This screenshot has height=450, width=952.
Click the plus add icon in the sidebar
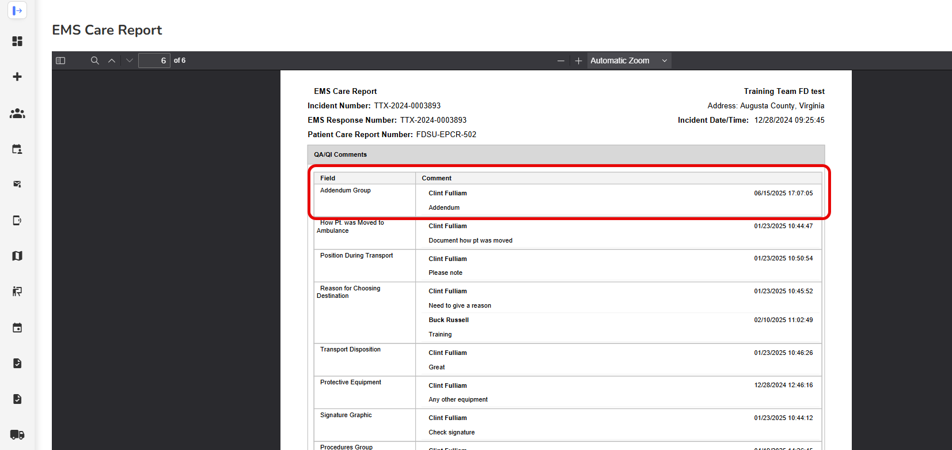tap(17, 77)
